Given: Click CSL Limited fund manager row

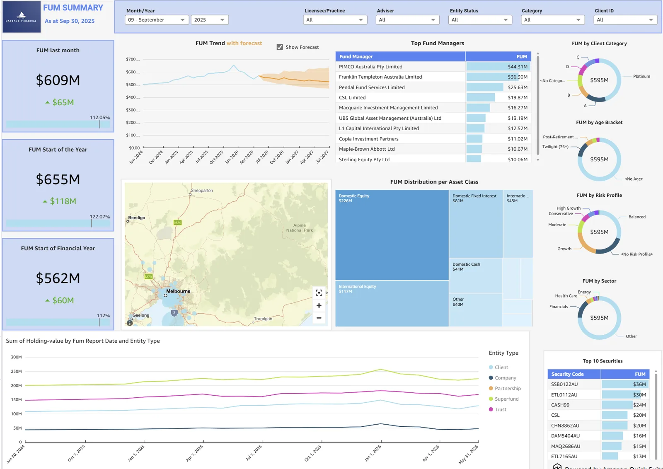Looking at the screenshot, I should [x=434, y=98].
